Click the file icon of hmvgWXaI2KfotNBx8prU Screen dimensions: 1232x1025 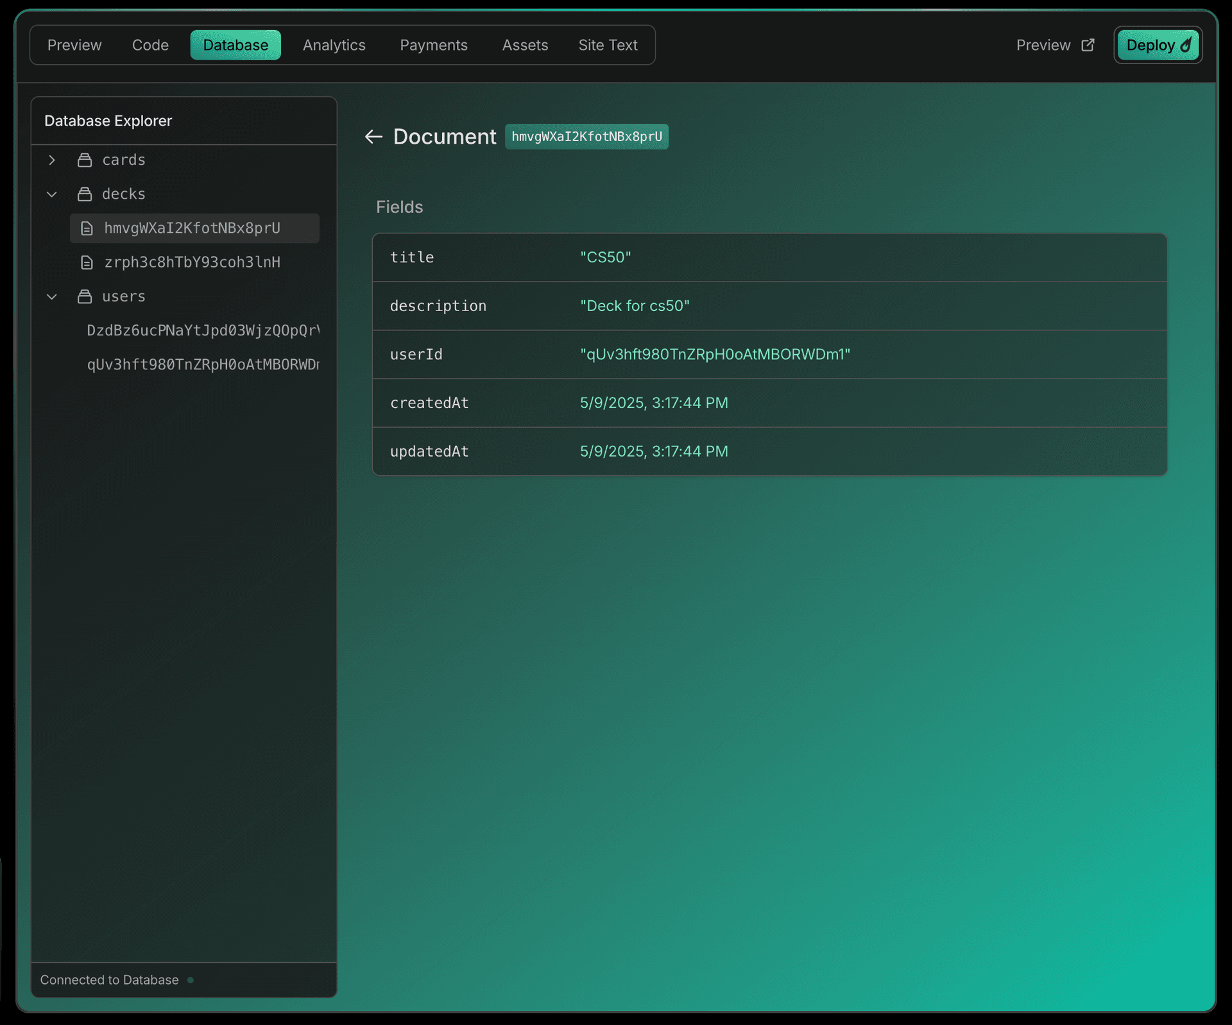point(87,228)
